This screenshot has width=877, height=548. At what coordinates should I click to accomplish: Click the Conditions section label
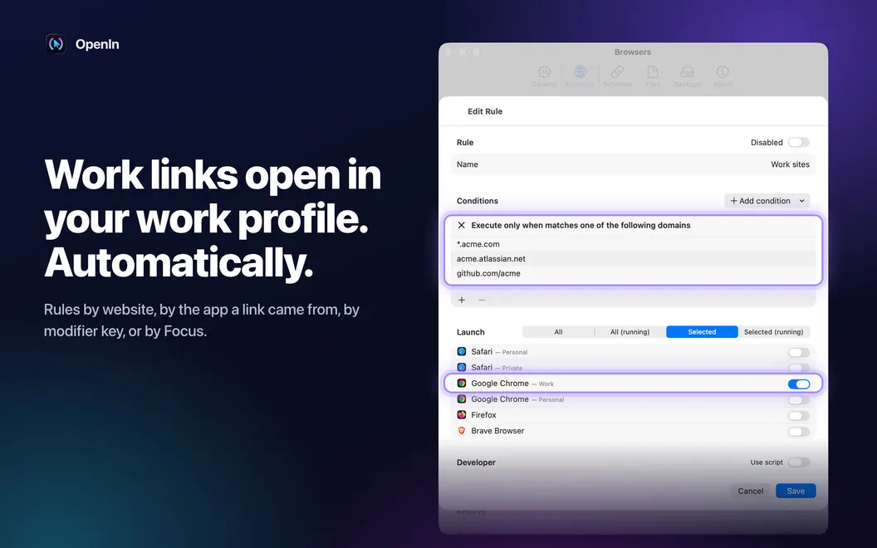coord(477,201)
